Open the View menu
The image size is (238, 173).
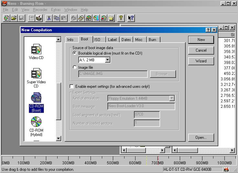pyautogui.click(x=25, y=10)
